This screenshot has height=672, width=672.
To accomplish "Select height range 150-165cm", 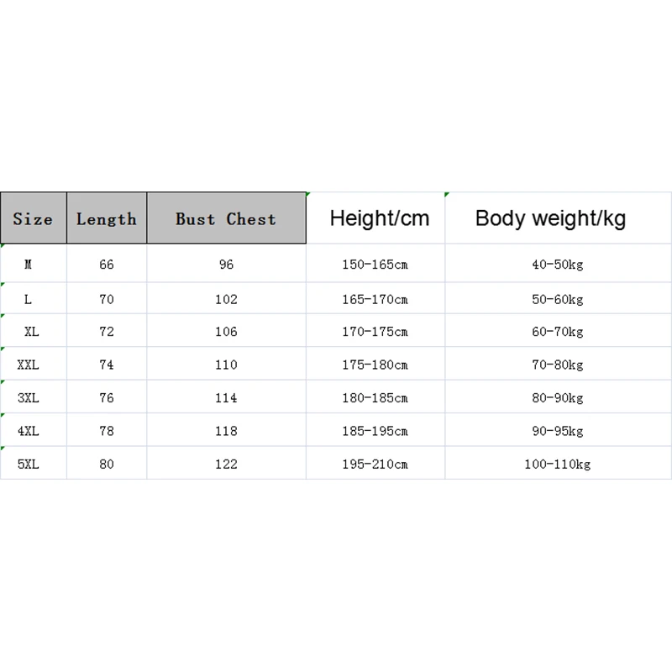I will pos(375,265).
